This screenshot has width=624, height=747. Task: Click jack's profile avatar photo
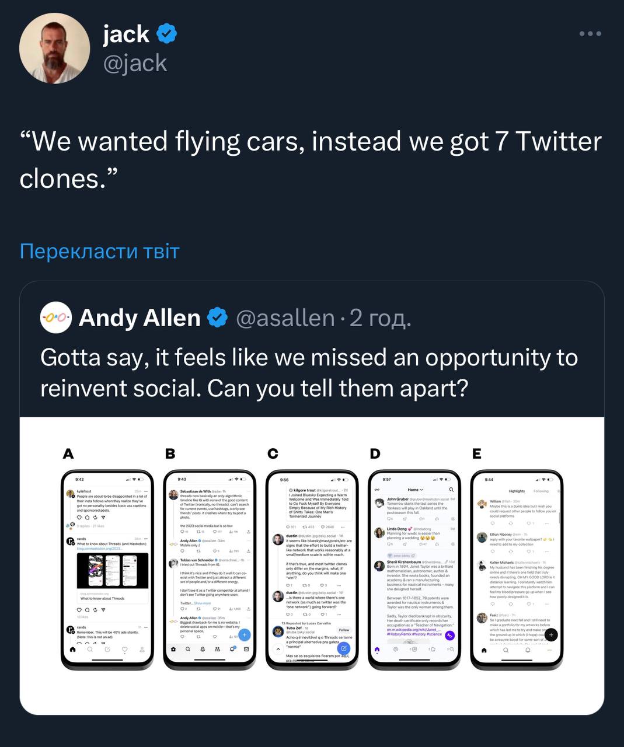pyautogui.click(x=54, y=48)
